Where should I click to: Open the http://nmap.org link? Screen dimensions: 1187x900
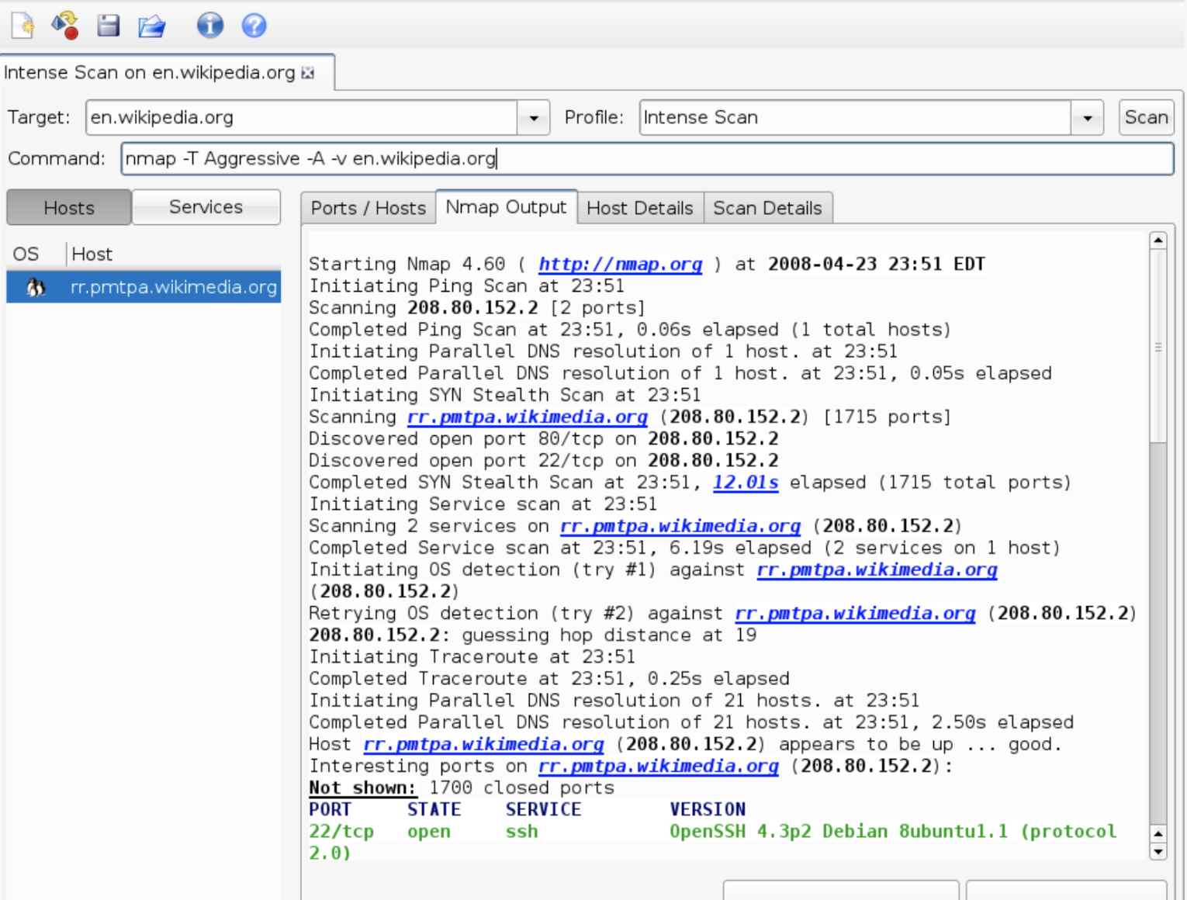pos(620,265)
